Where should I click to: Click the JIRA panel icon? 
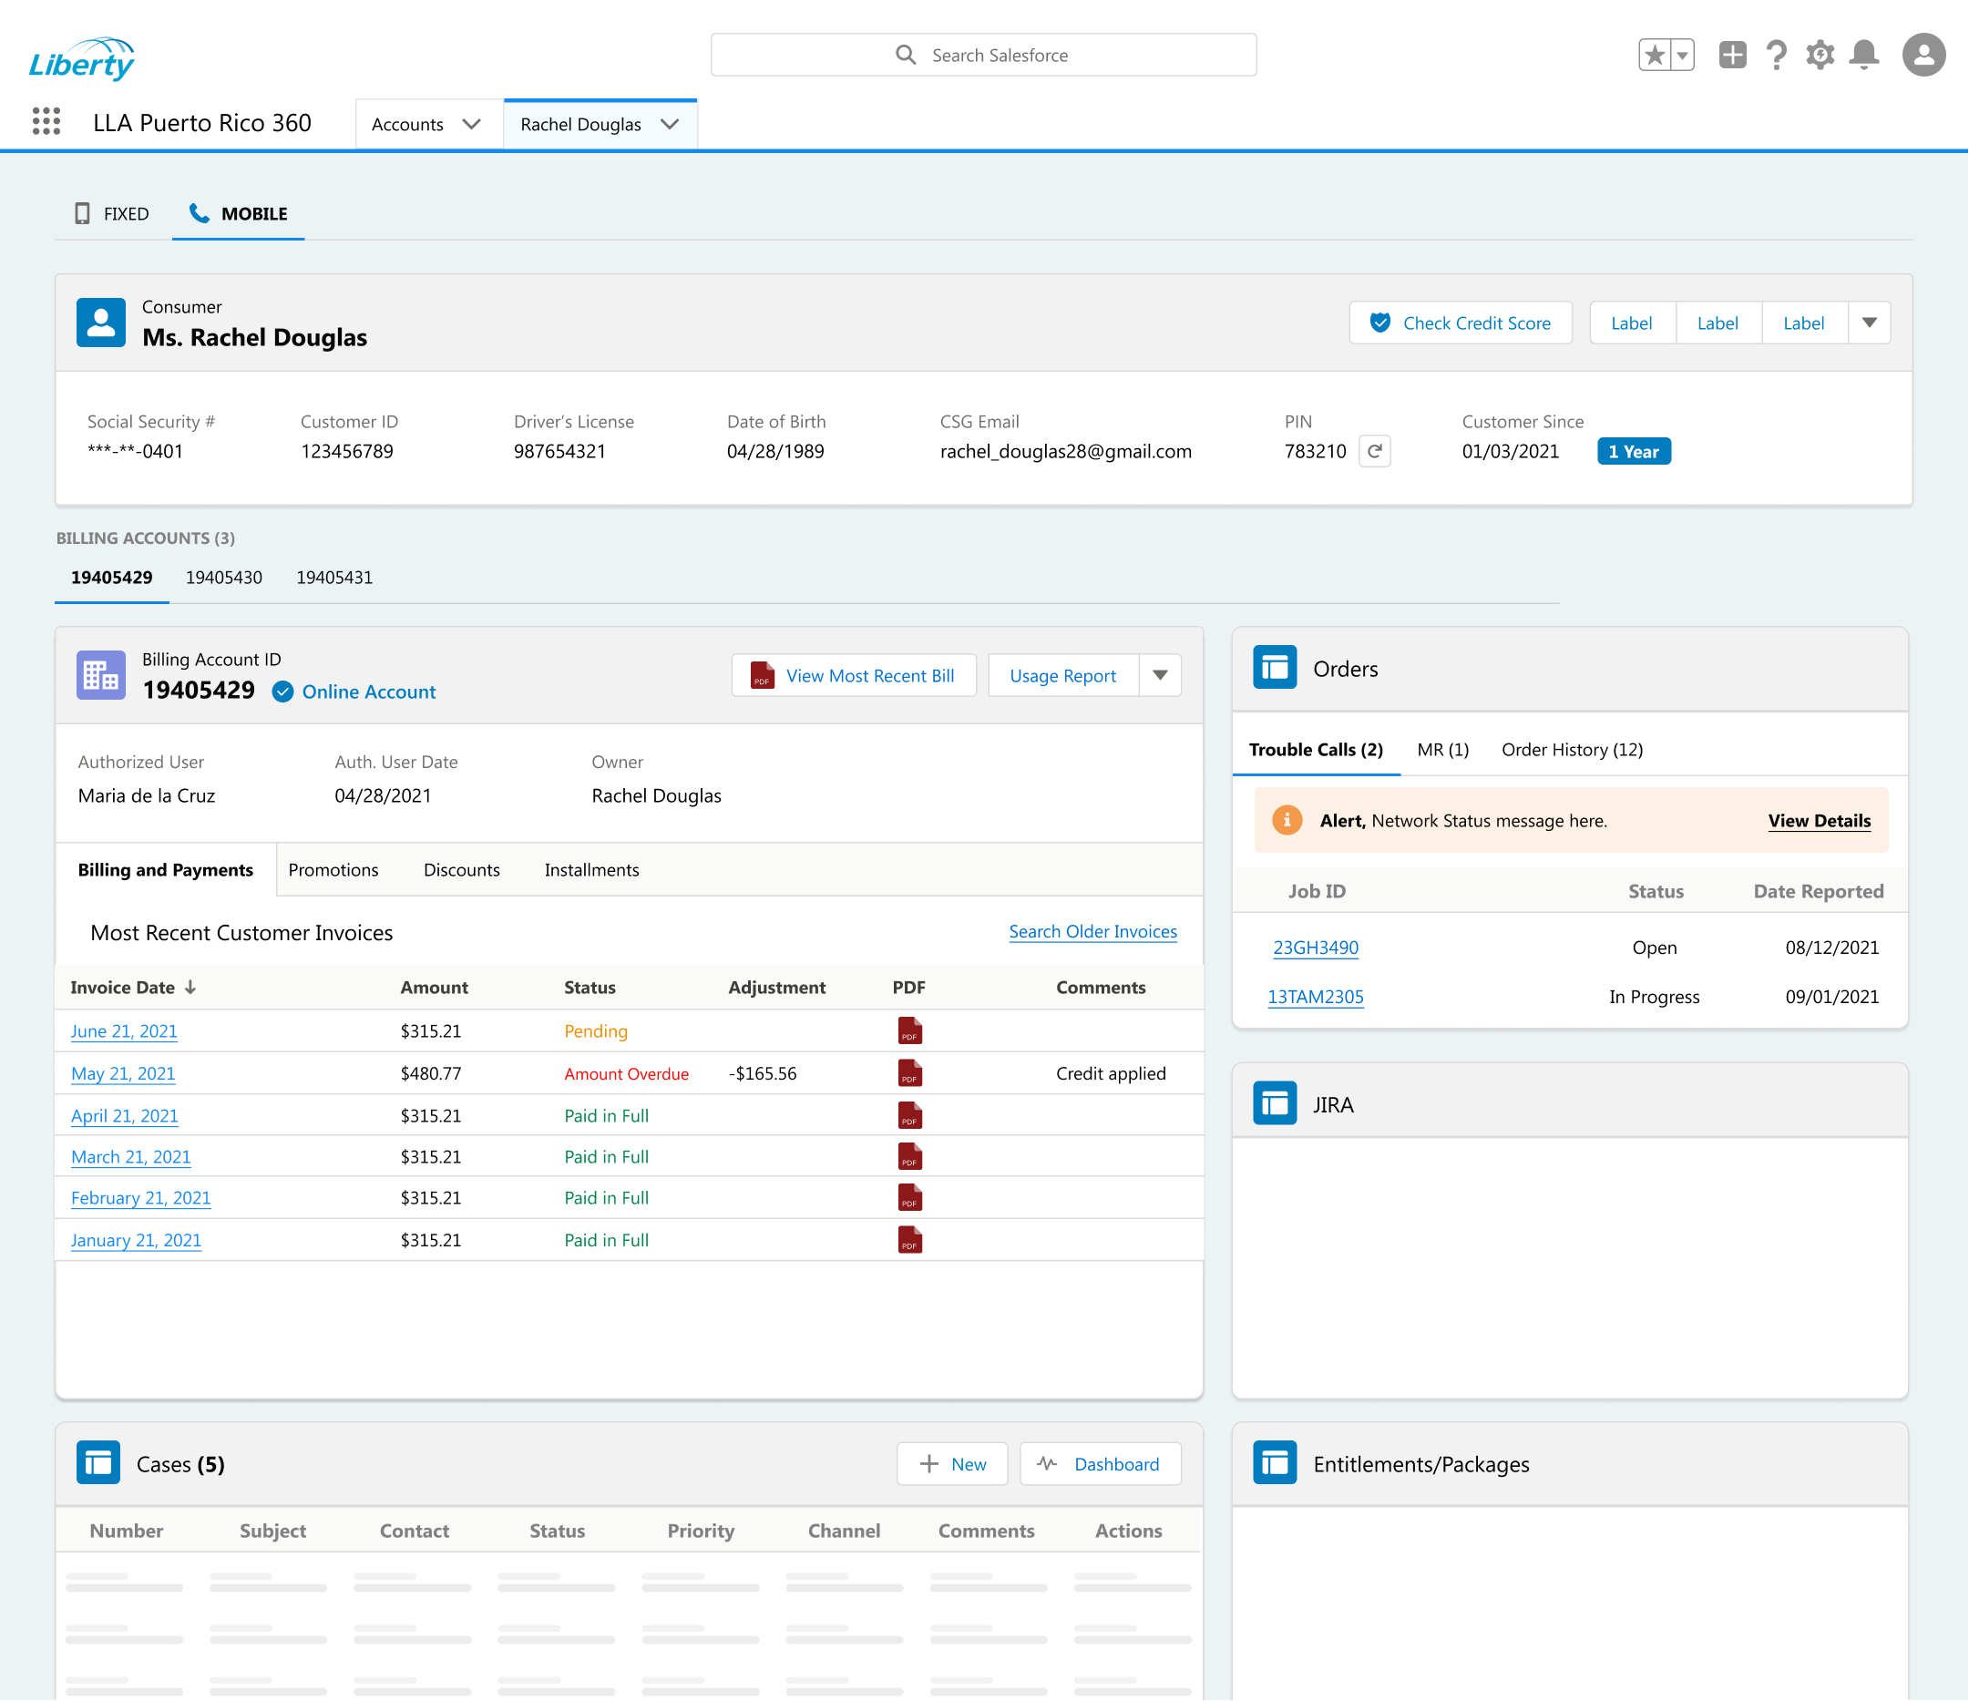pyautogui.click(x=1276, y=1104)
